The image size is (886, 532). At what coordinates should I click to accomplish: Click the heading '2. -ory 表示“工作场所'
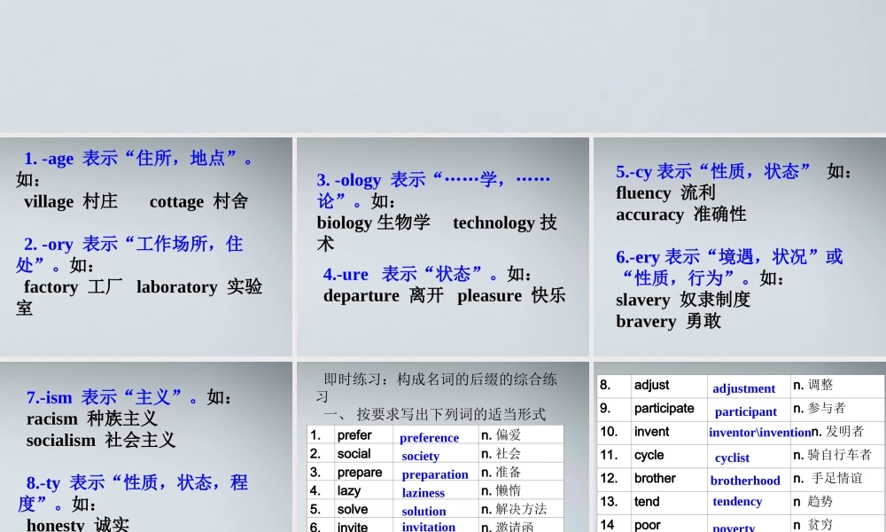point(118,244)
